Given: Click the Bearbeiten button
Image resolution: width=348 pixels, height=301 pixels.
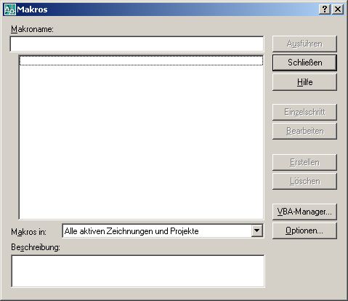Looking at the screenshot, I should (x=304, y=131).
